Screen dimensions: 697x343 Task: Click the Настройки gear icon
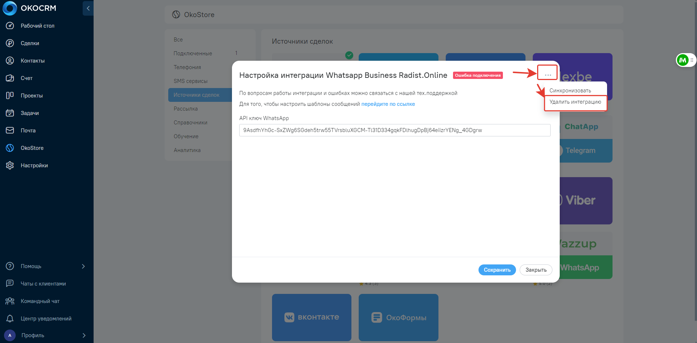click(x=10, y=165)
